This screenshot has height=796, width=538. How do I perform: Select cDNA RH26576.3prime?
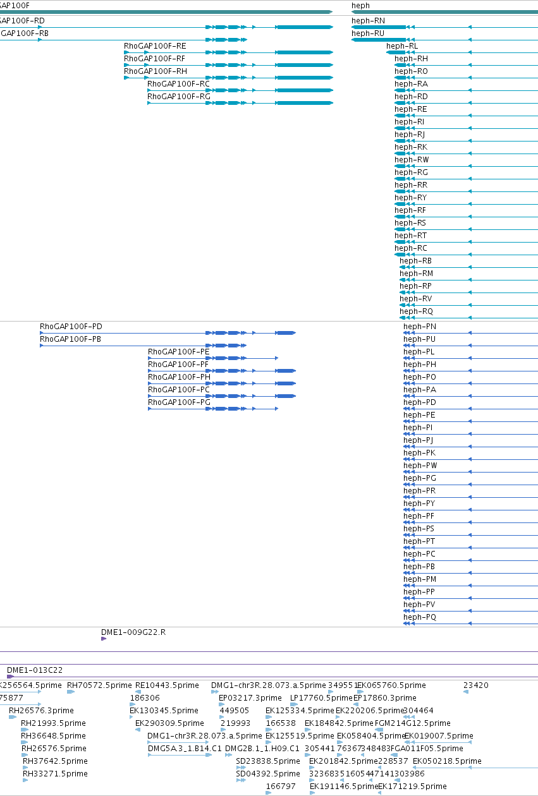[41, 711]
